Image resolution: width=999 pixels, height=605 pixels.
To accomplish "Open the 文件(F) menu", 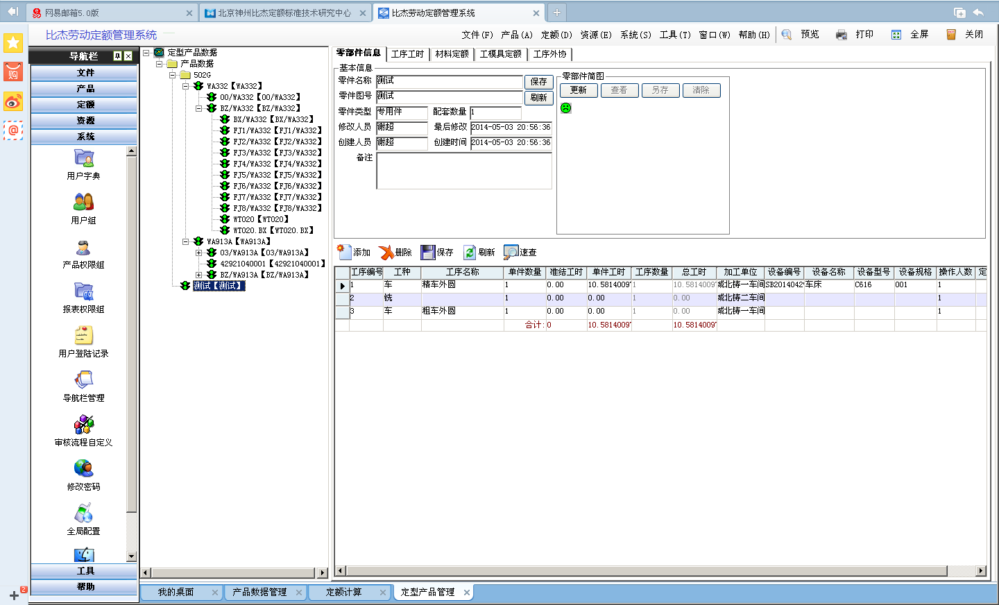I will coord(477,35).
